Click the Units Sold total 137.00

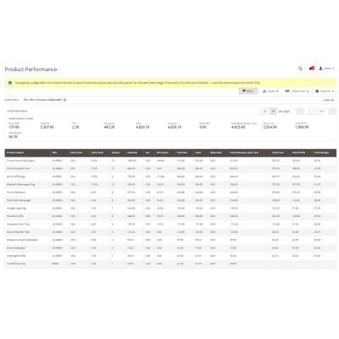[14, 127]
